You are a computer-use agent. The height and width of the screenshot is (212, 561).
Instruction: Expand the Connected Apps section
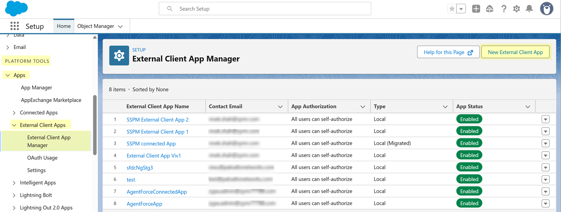[x=14, y=113]
